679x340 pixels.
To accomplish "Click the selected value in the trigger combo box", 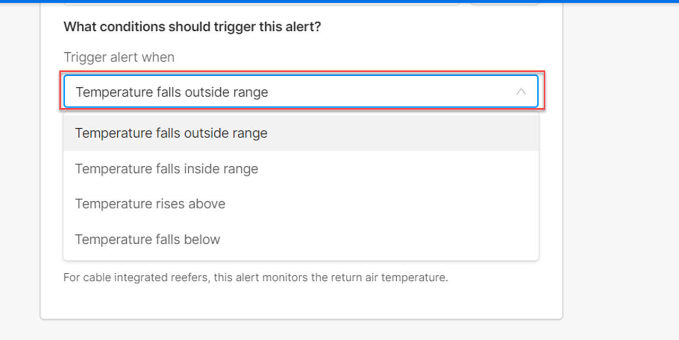I will pyautogui.click(x=172, y=92).
